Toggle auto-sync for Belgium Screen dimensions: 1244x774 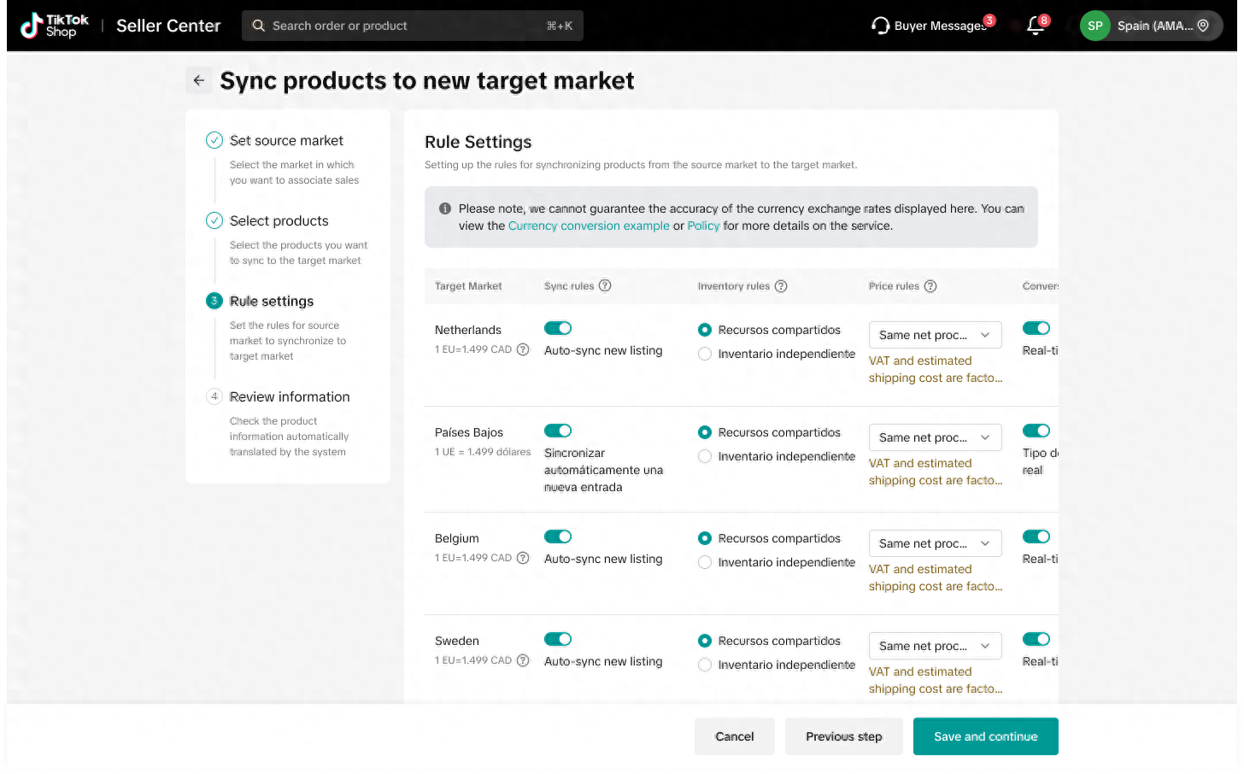click(x=558, y=537)
